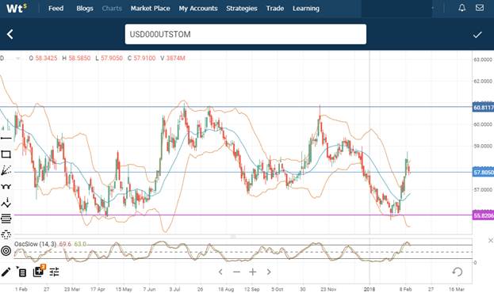Screen dimensions: 494x293
Task: Click the magenta 55.8 price level label
Action: pos(483,215)
